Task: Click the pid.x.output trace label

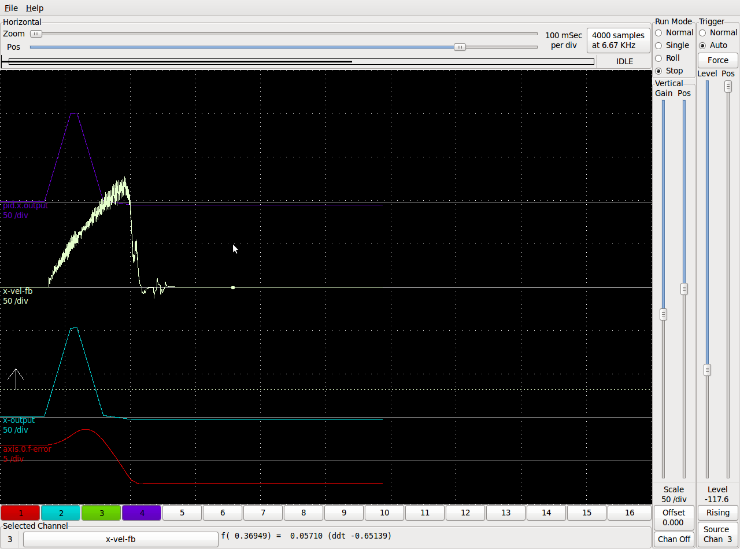Action: (25, 206)
